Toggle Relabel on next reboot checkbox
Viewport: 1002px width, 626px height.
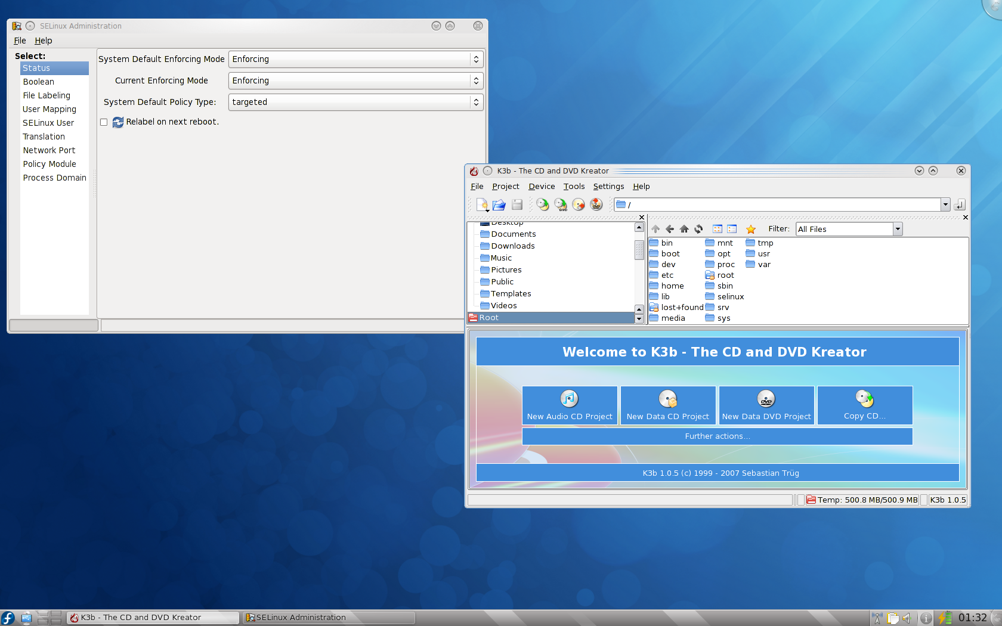104,122
